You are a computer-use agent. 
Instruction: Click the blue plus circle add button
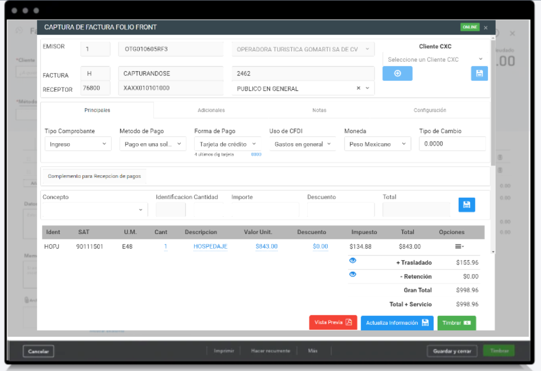(x=397, y=74)
